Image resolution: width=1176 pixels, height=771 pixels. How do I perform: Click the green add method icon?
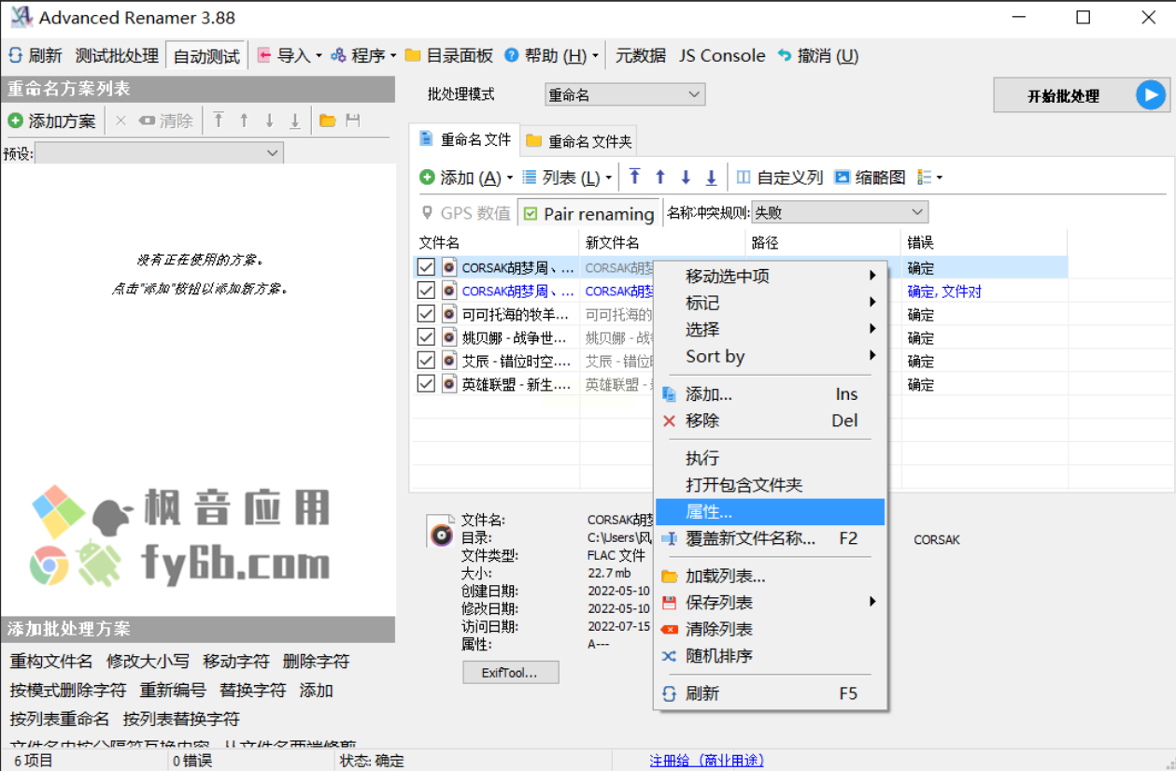[x=15, y=121]
